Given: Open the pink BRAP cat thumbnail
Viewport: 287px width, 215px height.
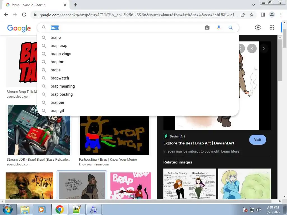Looking at the screenshot, I should tap(131, 186).
